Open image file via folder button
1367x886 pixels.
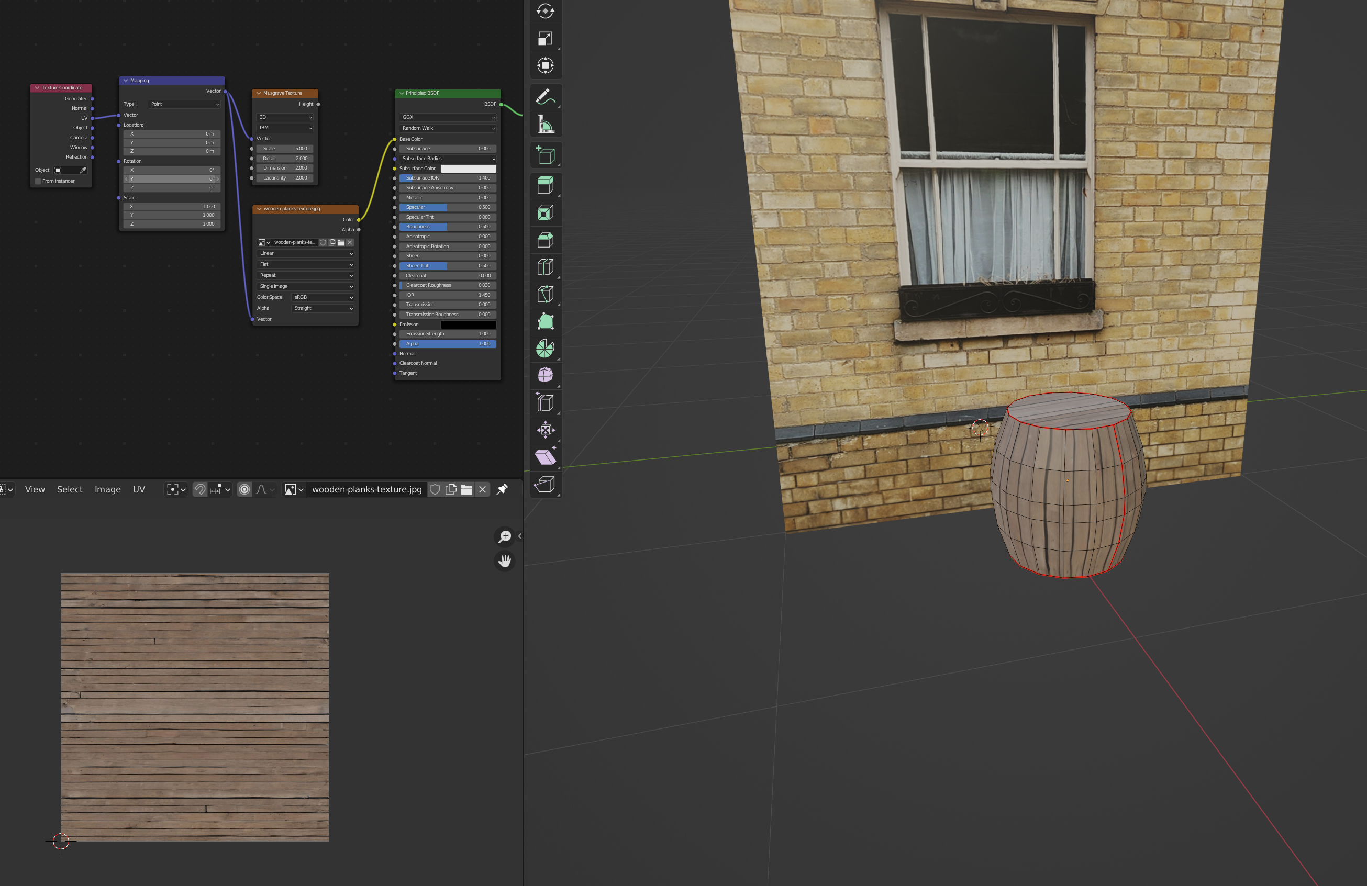coord(466,489)
